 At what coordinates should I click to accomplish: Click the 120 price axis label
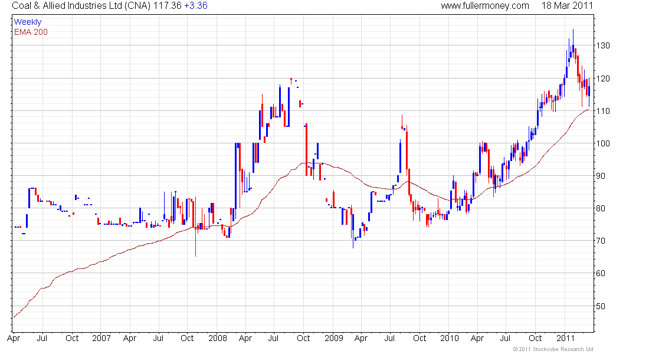click(602, 78)
